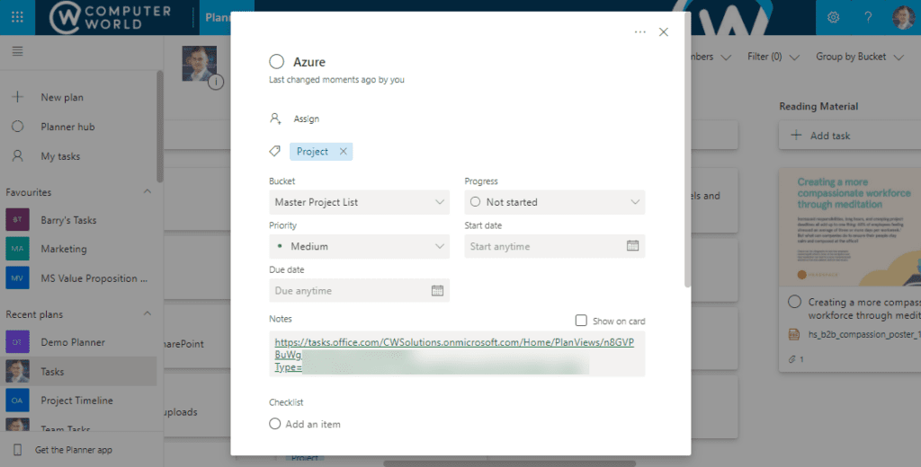Screen dimensions: 921x467
Task: Open the meditation poster thumbnail
Action: click(x=850, y=227)
